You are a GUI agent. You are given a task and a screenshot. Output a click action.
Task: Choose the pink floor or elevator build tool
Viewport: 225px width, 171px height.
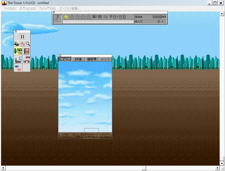(27, 51)
